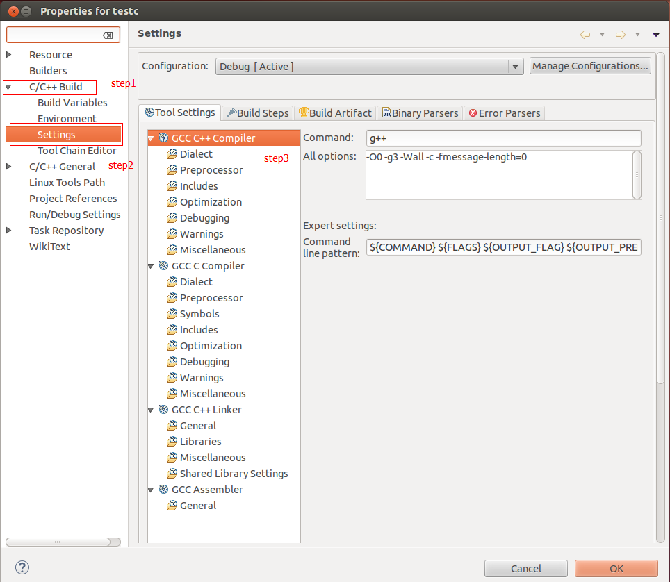Screen dimensions: 670x582
Task: Select WikiText in the properties tree
Action: click(x=49, y=247)
